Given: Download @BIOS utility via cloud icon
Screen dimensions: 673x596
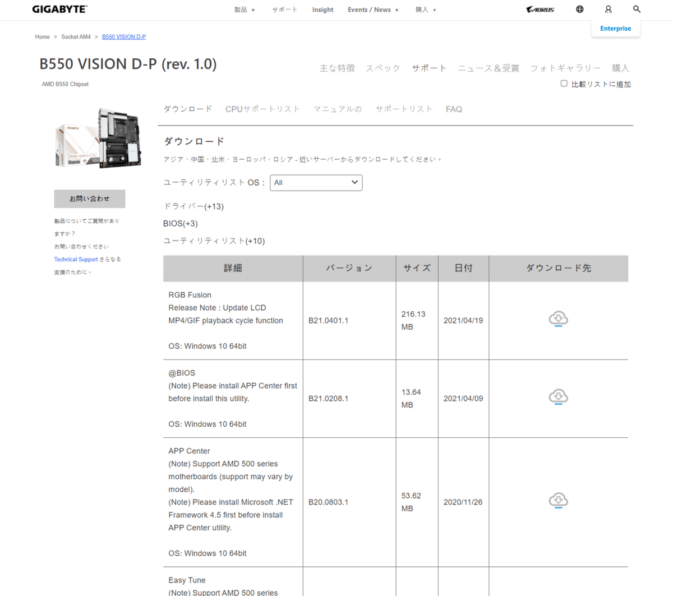Looking at the screenshot, I should (x=558, y=397).
